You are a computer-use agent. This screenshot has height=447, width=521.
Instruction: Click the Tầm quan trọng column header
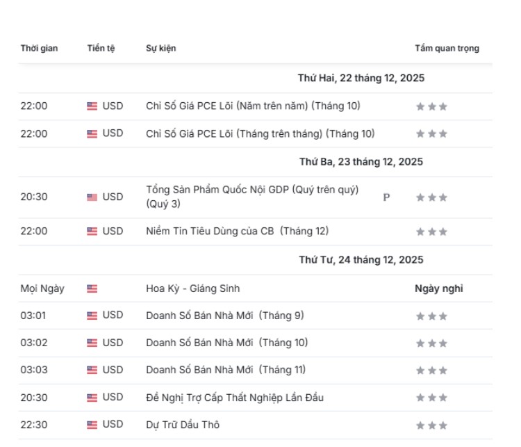(447, 49)
